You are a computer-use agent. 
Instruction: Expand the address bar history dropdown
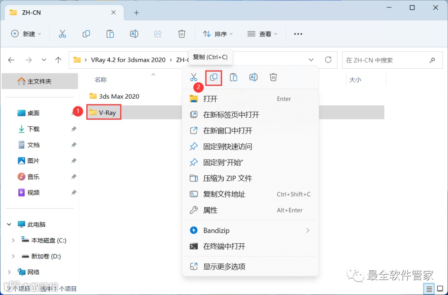[x=311, y=60]
